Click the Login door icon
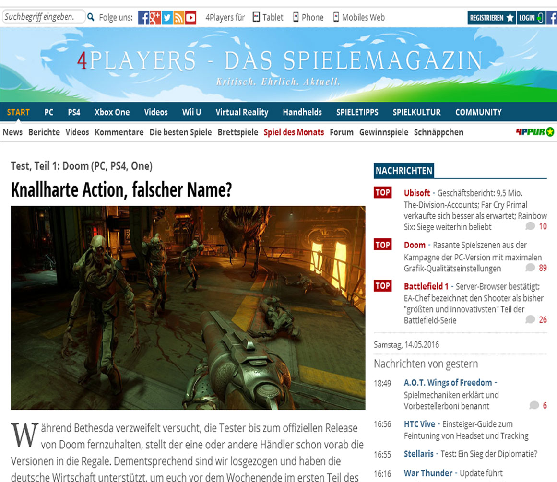Image resolution: width=557 pixels, height=482 pixels. (x=540, y=17)
